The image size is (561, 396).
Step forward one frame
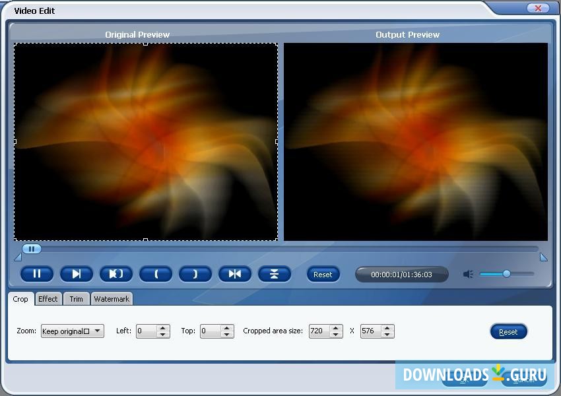pyautogui.click(x=77, y=274)
